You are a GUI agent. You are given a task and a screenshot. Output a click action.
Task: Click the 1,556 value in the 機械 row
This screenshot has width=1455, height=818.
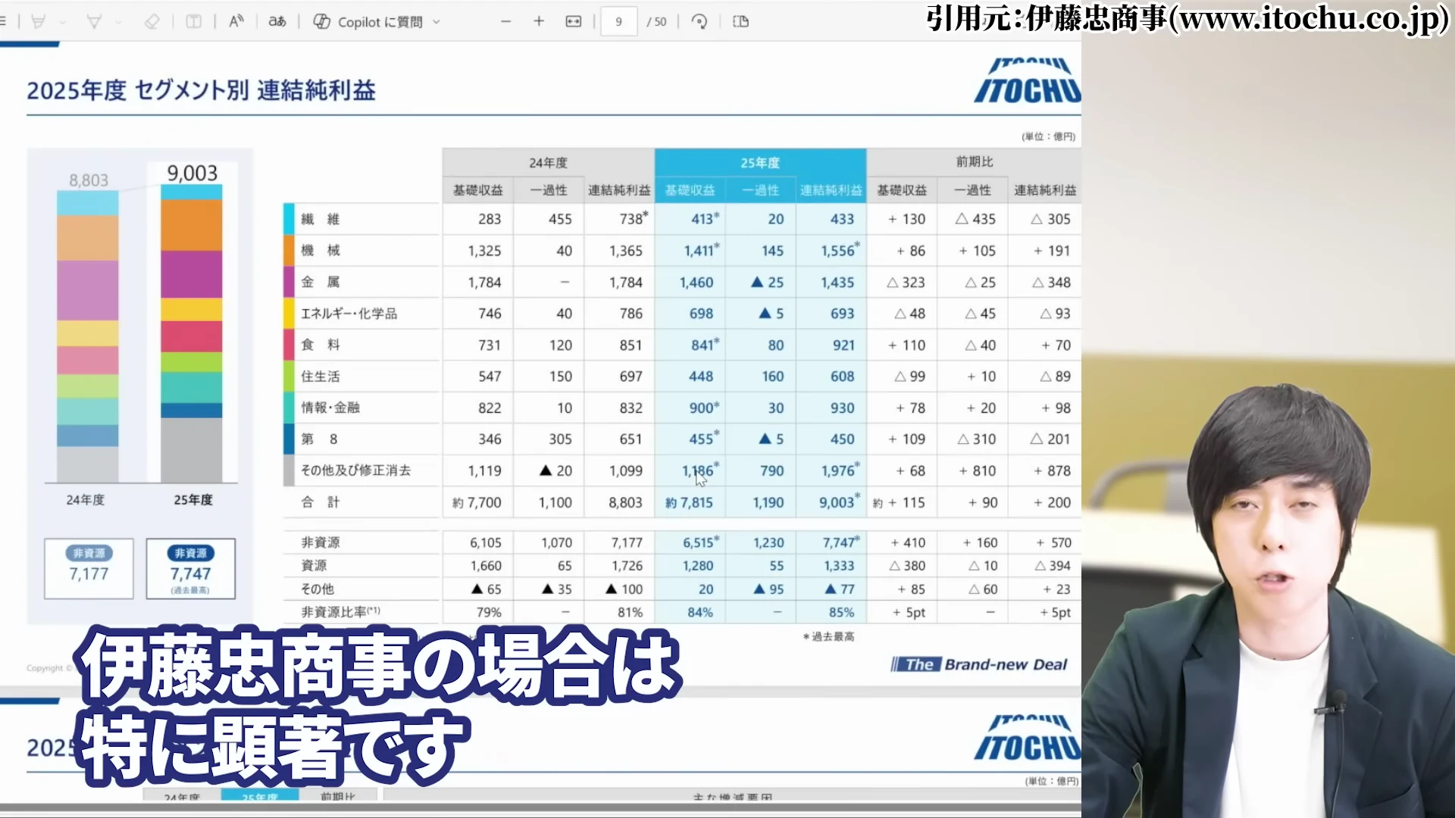[840, 250]
